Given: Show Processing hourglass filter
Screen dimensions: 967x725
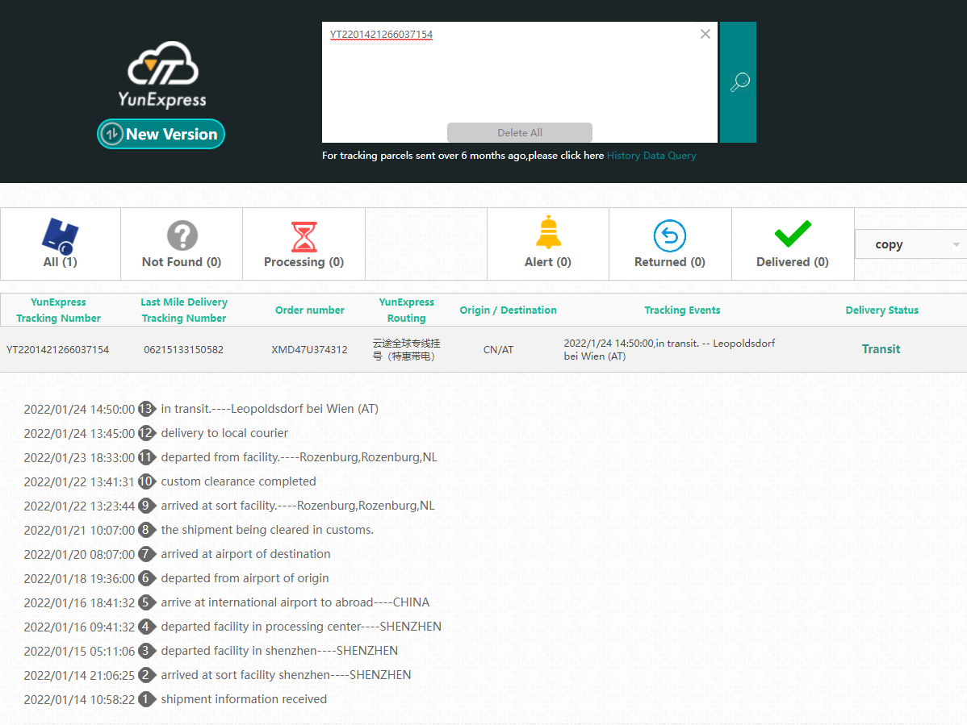Looking at the screenshot, I should [x=303, y=244].
